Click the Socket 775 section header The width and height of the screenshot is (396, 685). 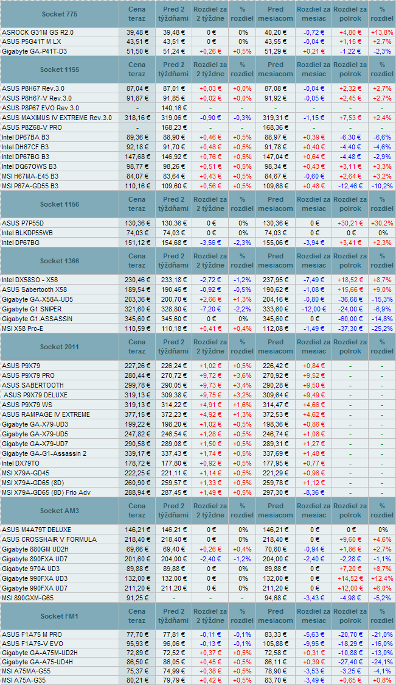coord(60,14)
